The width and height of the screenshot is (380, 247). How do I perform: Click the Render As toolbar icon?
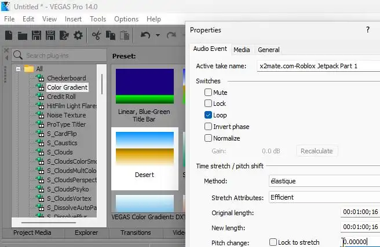click(x=64, y=35)
